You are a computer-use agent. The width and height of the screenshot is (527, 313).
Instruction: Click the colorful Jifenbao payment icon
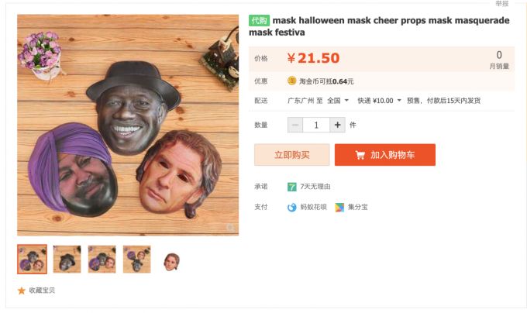pos(339,207)
